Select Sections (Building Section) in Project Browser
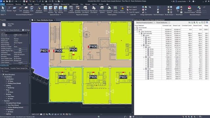The width and height of the screenshot is (210, 118). [x=15, y=107]
